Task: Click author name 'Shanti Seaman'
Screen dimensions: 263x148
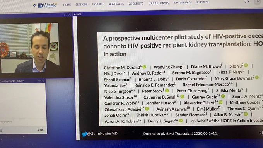Action: (118, 80)
